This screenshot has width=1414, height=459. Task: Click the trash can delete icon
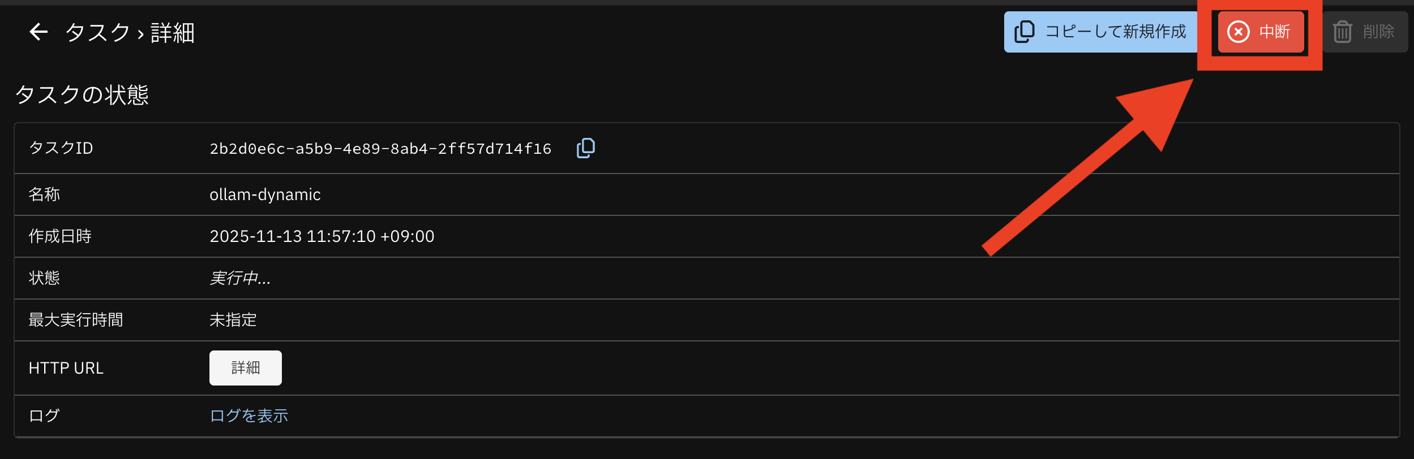coord(1342,32)
